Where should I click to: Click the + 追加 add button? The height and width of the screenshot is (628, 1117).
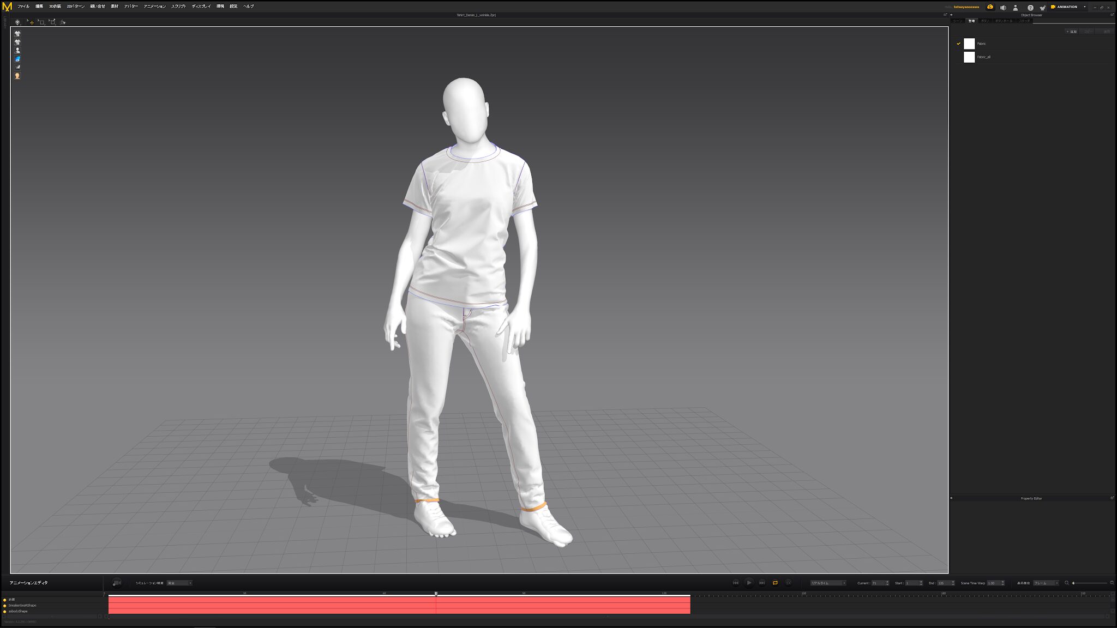click(x=1071, y=32)
